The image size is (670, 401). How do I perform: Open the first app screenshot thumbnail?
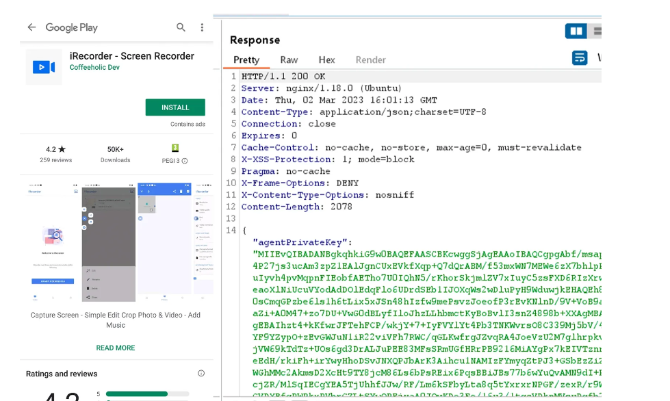click(53, 242)
